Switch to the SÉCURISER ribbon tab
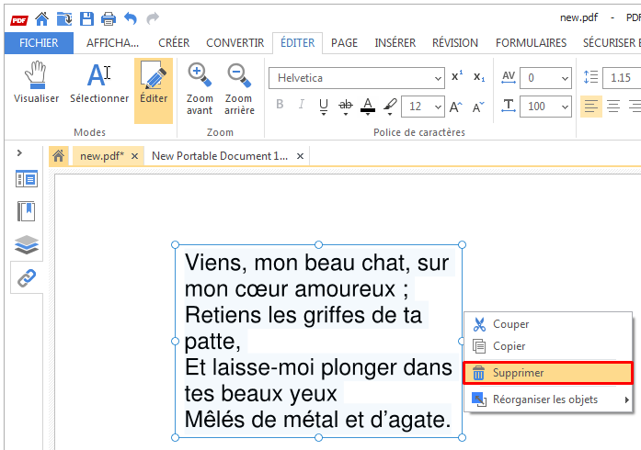 tap(610, 43)
